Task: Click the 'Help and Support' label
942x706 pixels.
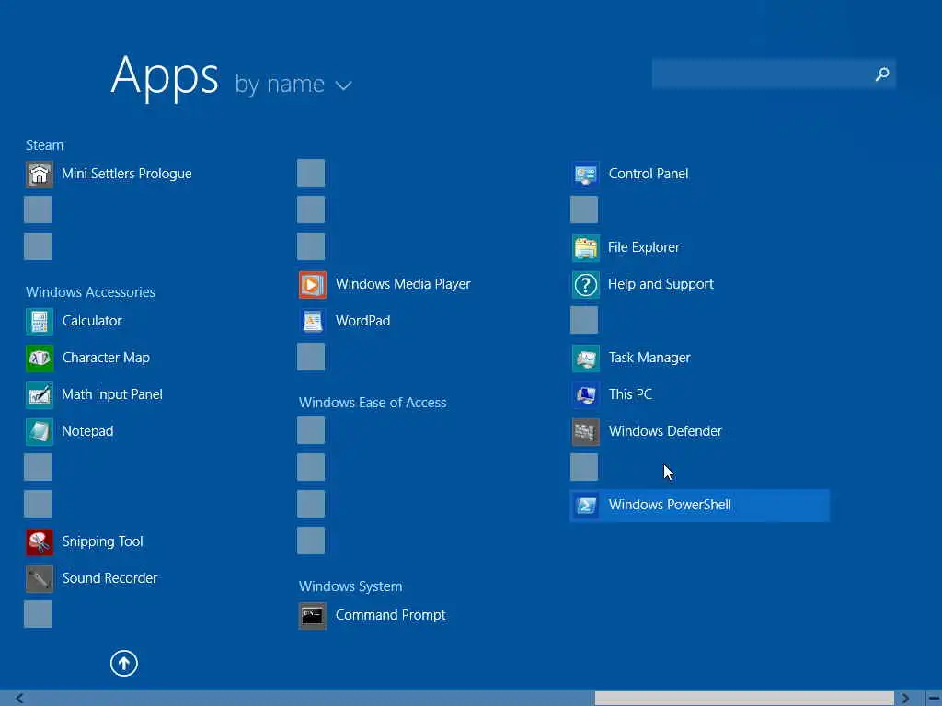Action: click(661, 285)
